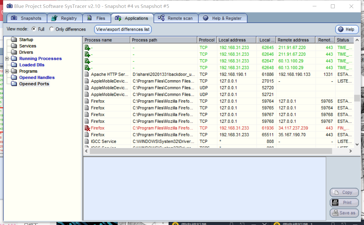Click AppleMobileDevice TCP row icon
This screenshot has height=225, width=364.
point(87,81)
